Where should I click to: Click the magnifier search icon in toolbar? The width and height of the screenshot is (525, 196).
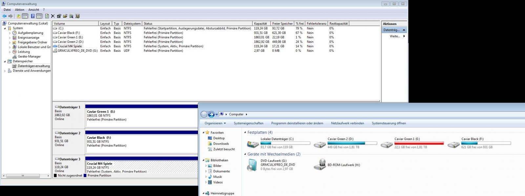[71, 16]
